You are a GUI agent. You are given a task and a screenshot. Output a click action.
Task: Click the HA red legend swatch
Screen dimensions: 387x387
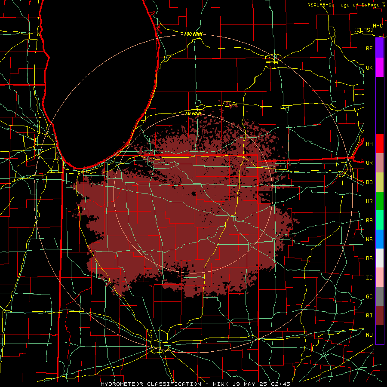pos(380,144)
